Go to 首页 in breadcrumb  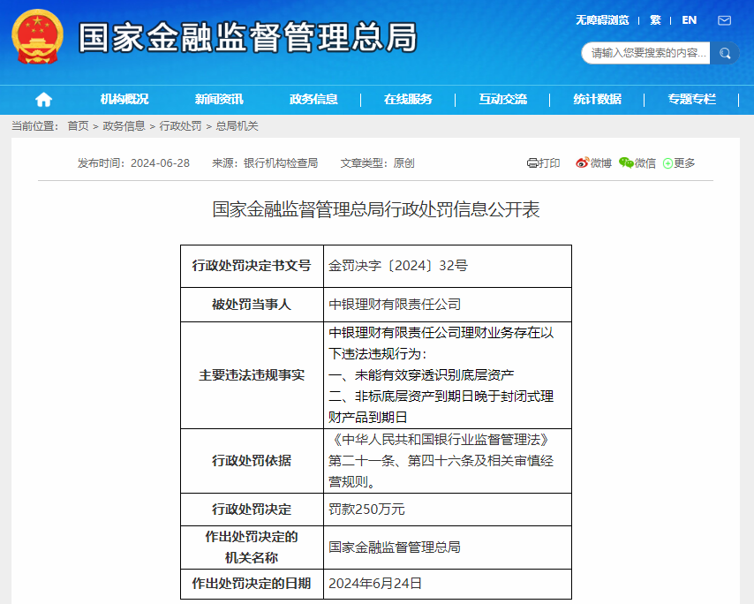78,126
